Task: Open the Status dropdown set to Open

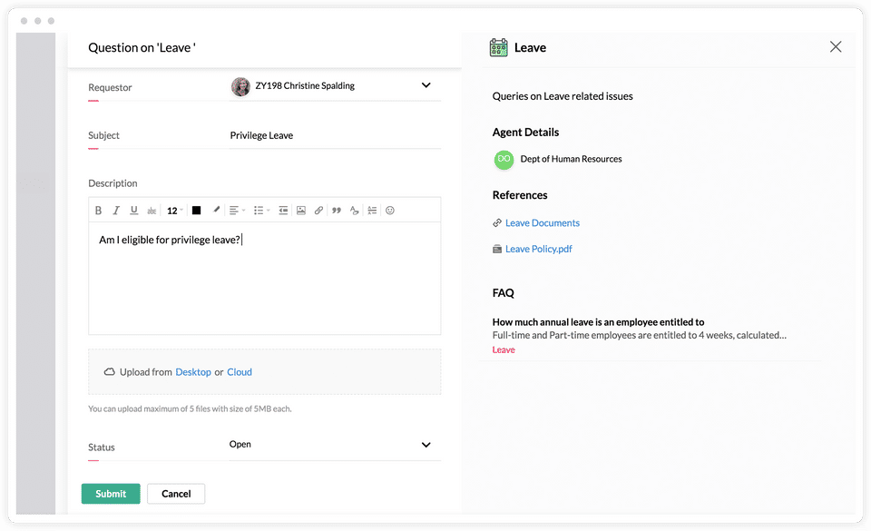Action: click(x=426, y=445)
